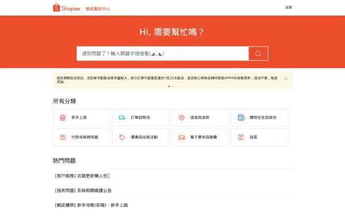Image resolution: width=345 pixels, height=216 pixels.
Task: Open [客戶服務] 近期更新懶人包 article
Action: tap(82, 176)
